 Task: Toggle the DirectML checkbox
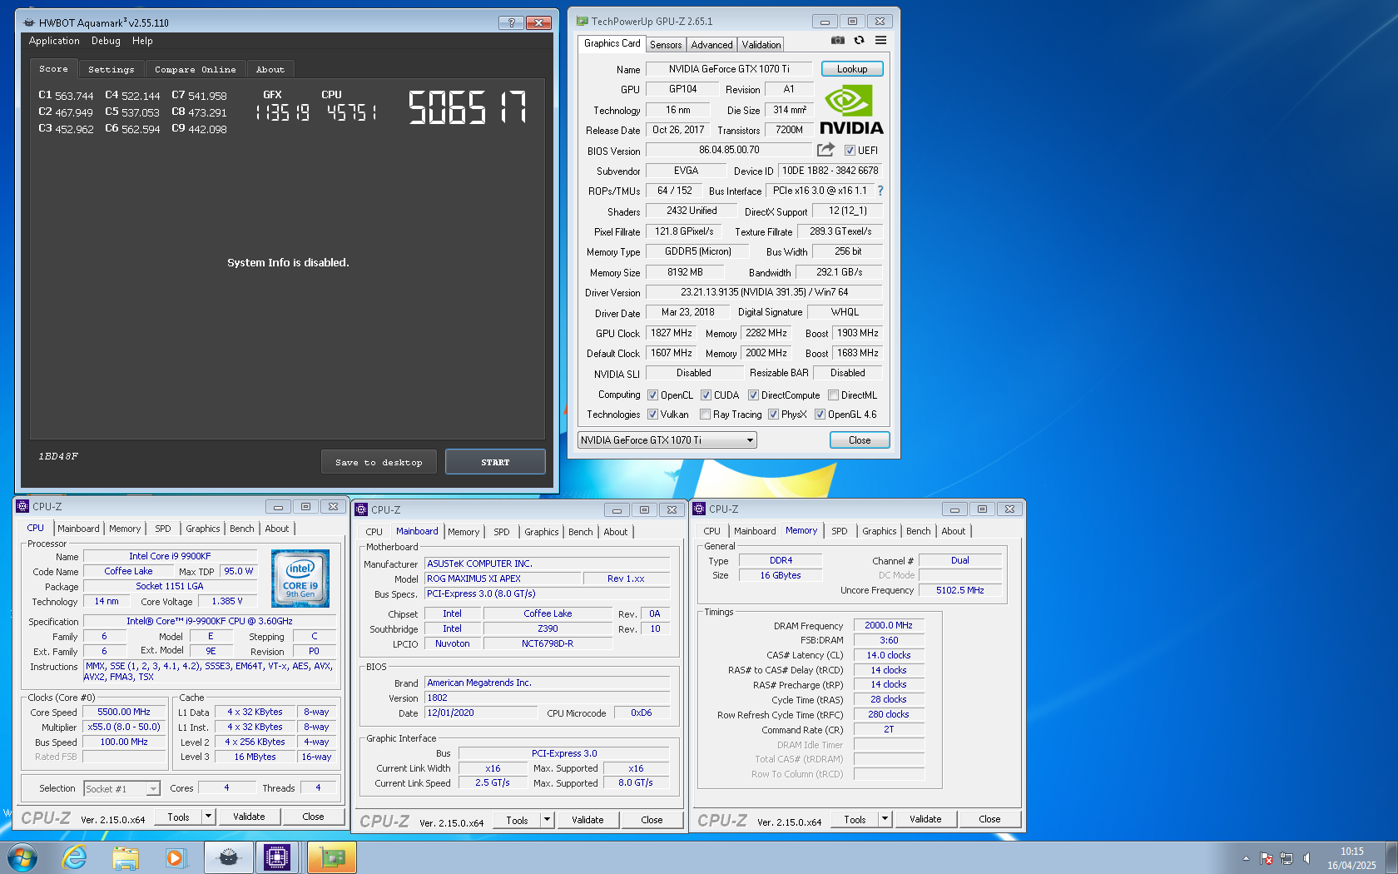click(x=833, y=395)
